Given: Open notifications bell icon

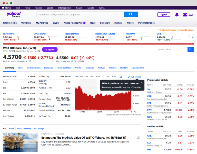Looking at the screenshot, I should point(177,15).
